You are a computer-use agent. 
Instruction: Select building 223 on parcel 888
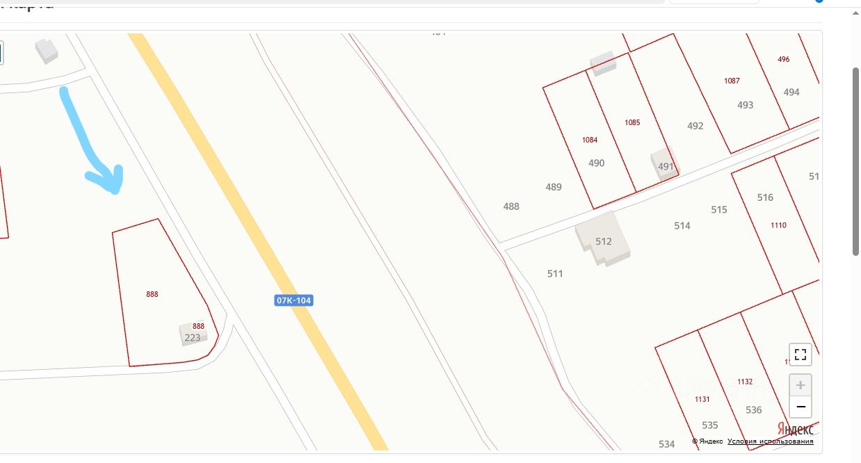pyautogui.click(x=193, y=334)
